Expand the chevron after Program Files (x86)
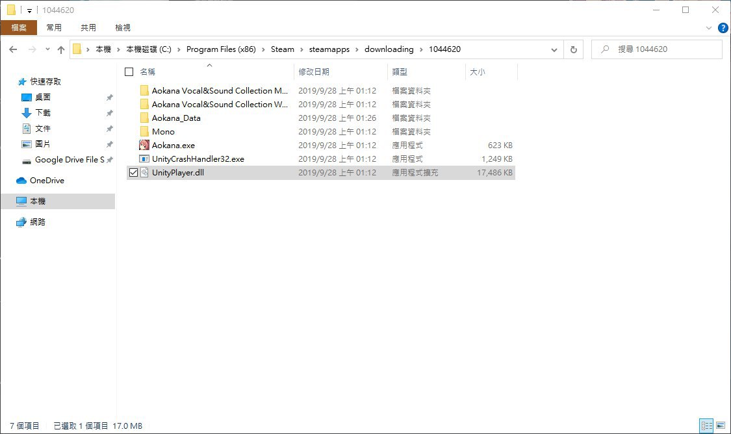Image resolution: width=731 pixels, height=434 pixels. pos(263,49)
